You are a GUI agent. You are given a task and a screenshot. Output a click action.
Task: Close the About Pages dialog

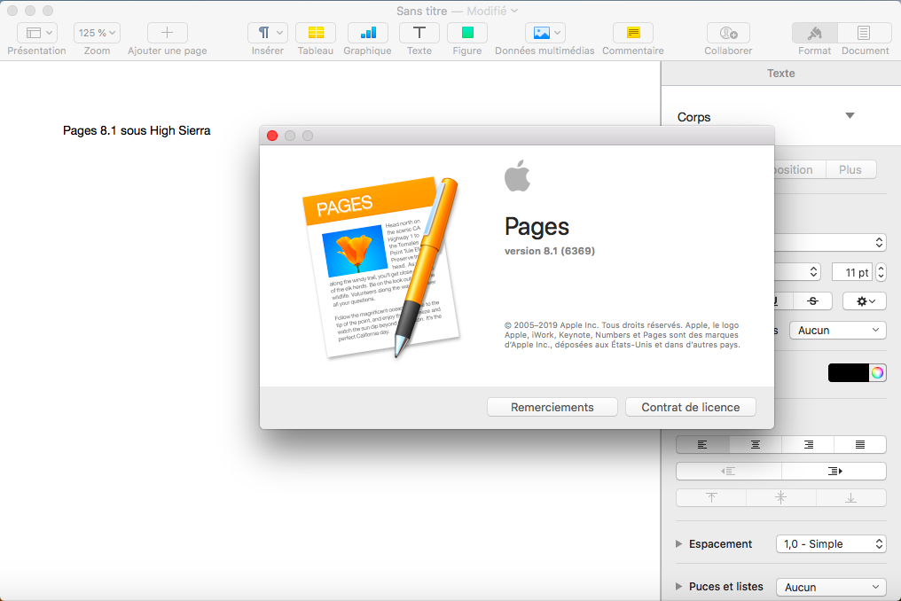[x=272, y=136]
